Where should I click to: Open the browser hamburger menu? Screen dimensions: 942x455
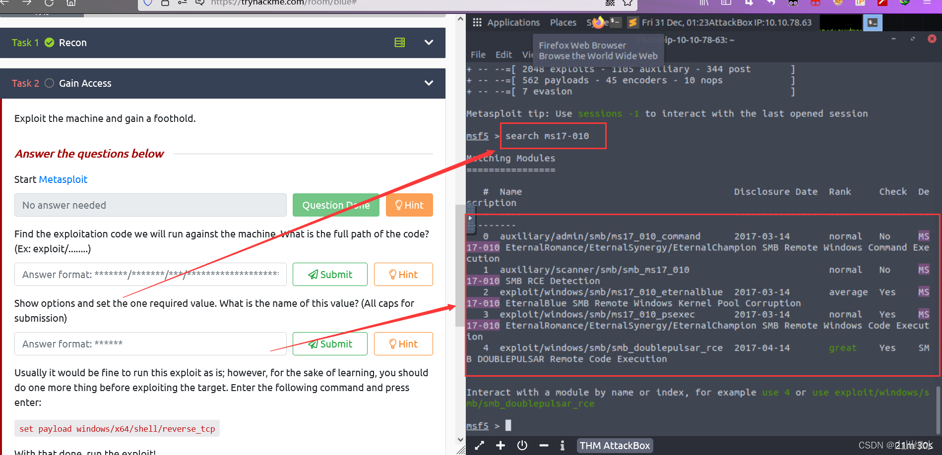pos(927,3)
